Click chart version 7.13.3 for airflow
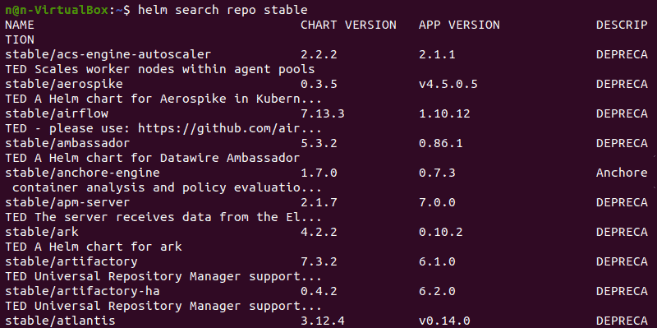Image resolution: width=657 pixels, height=328 pixels. 322,114
